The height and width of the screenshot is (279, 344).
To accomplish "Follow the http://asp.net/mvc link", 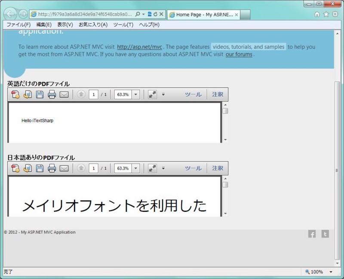I will pos(138,47).
